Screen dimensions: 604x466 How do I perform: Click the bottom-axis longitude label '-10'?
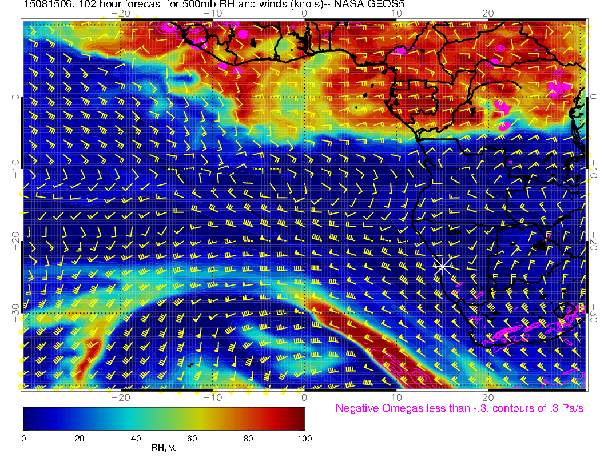pos(212,397)
